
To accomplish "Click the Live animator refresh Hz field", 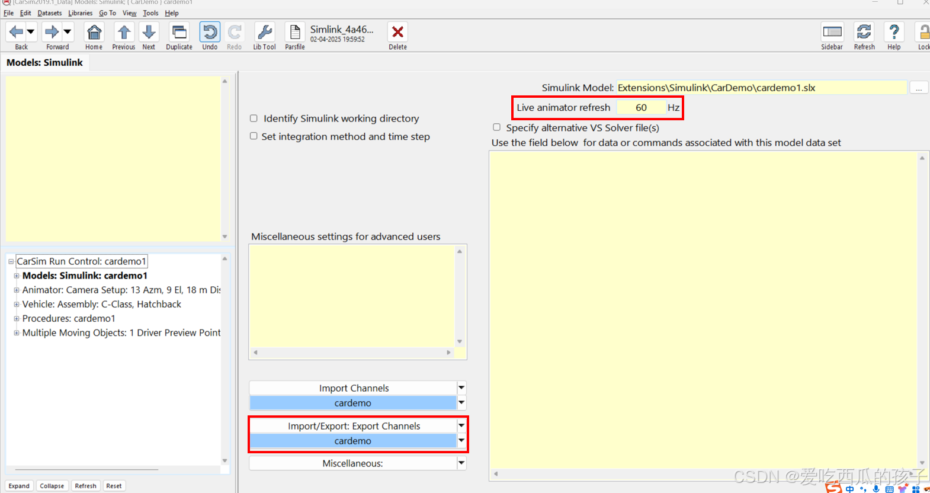I will click(641, 107).
